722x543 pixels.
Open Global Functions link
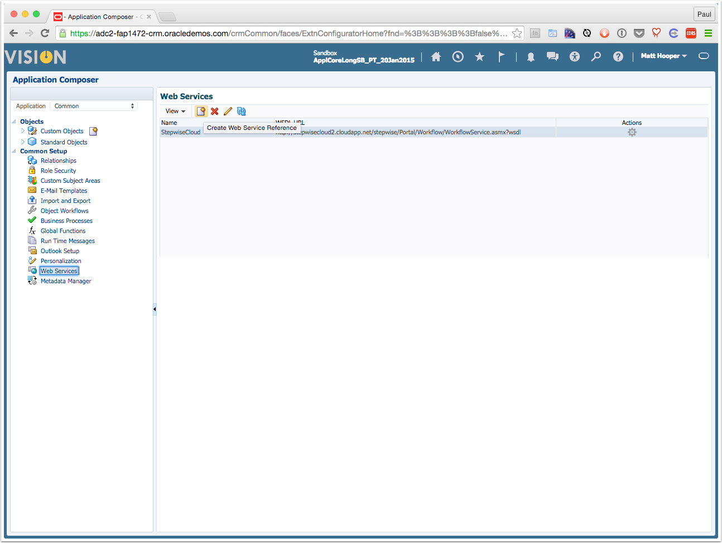pos(63,231)
